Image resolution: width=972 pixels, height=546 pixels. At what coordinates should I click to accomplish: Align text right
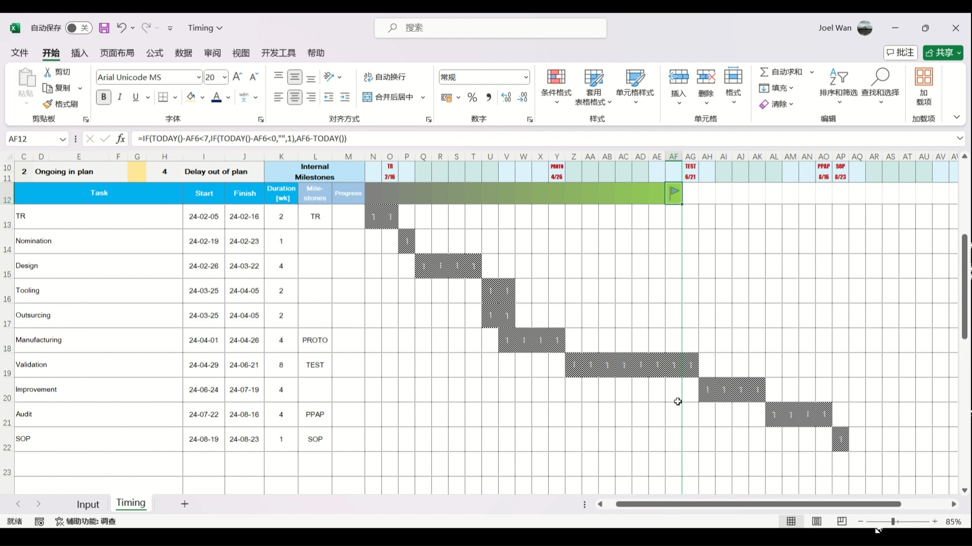click(x=311, y=97)
